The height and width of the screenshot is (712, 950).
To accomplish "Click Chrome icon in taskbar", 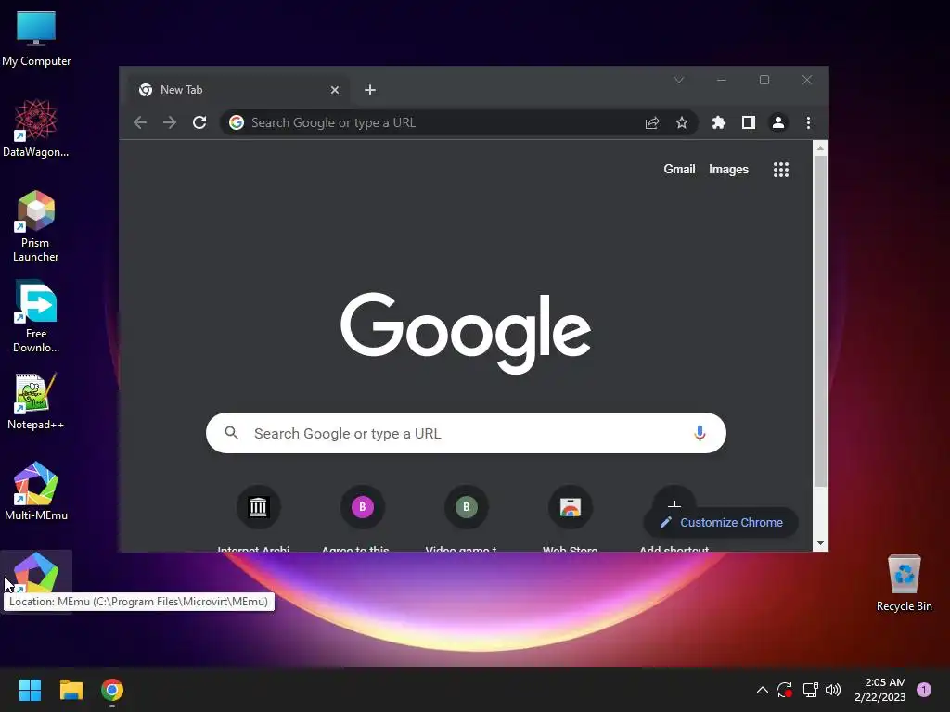I will tap(112, 690).
